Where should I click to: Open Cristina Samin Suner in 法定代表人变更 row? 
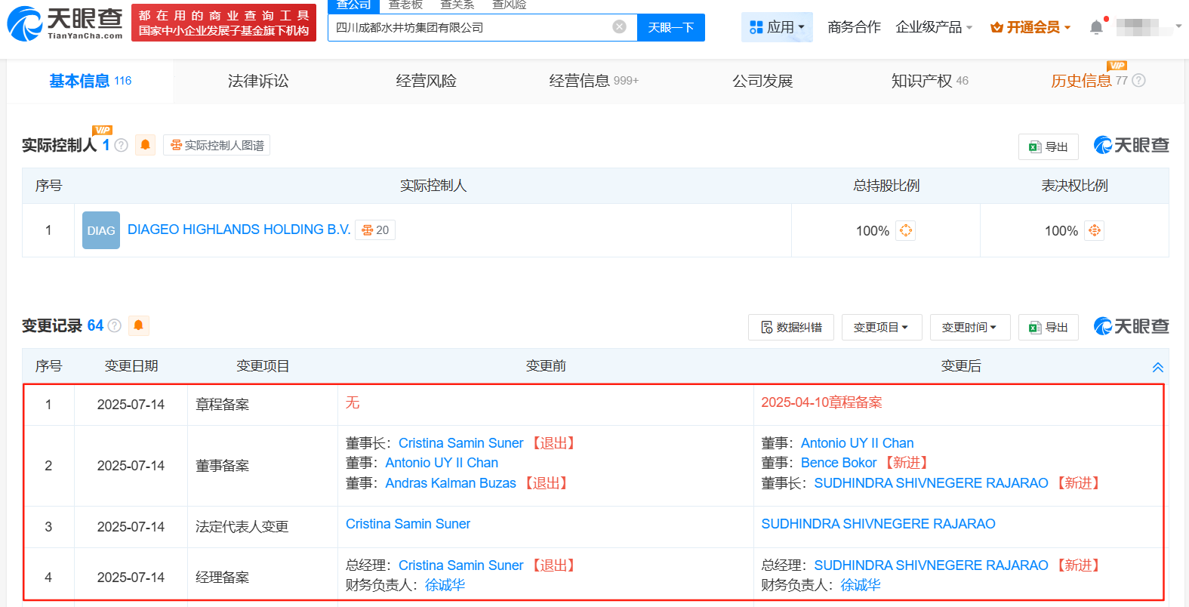coord(408,524)
